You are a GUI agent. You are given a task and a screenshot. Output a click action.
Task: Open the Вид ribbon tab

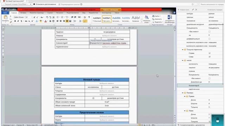coord(84,13)
